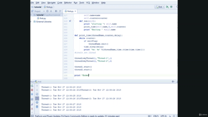Toggle scroll-to-end button in Run console
208x117 pixels.
pos(37,98)
